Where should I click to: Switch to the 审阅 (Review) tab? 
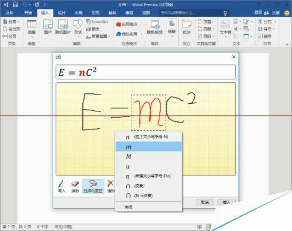(x=129, y=13)
